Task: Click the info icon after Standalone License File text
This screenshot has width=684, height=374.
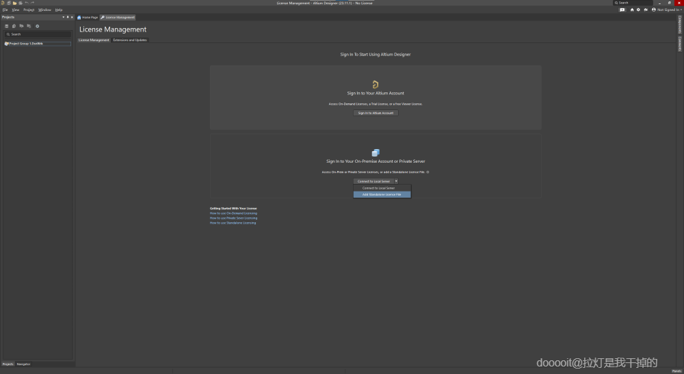Action: (x=428, y=172)
